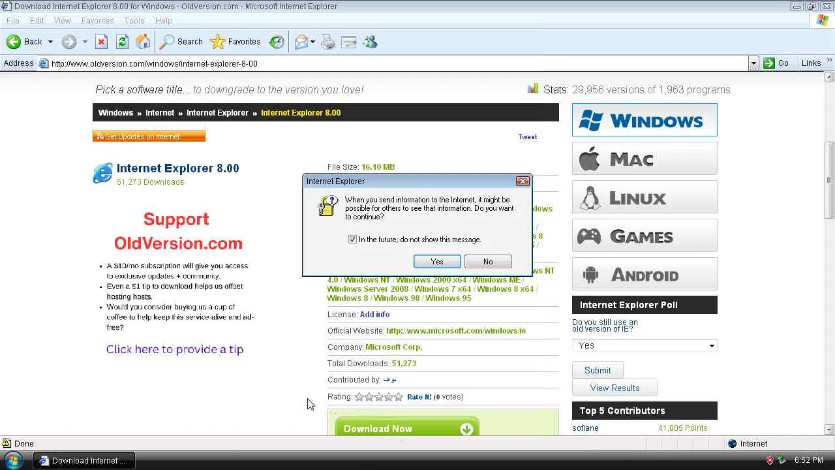835x470 pixels.
Task: Click the taskbar clock showing 6:52 PM
Action: tap(808, 460)
